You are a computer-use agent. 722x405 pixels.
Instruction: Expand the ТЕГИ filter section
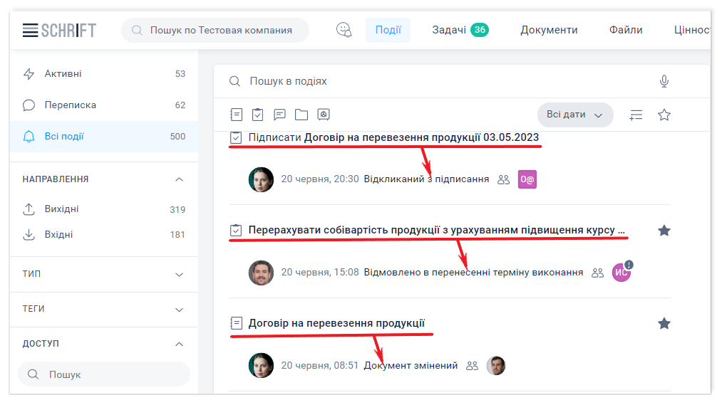pyautogui.click(x=180, y=310)
